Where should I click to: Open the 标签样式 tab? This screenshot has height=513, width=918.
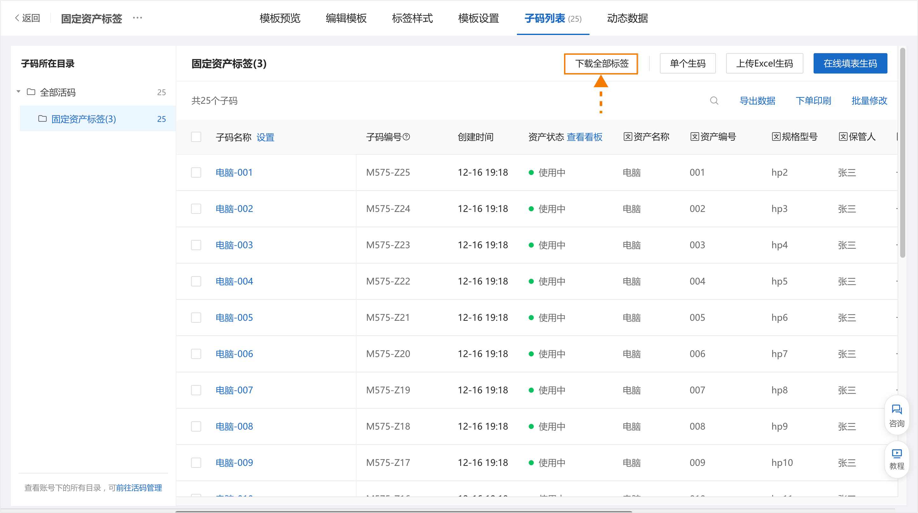click(412, 18)
